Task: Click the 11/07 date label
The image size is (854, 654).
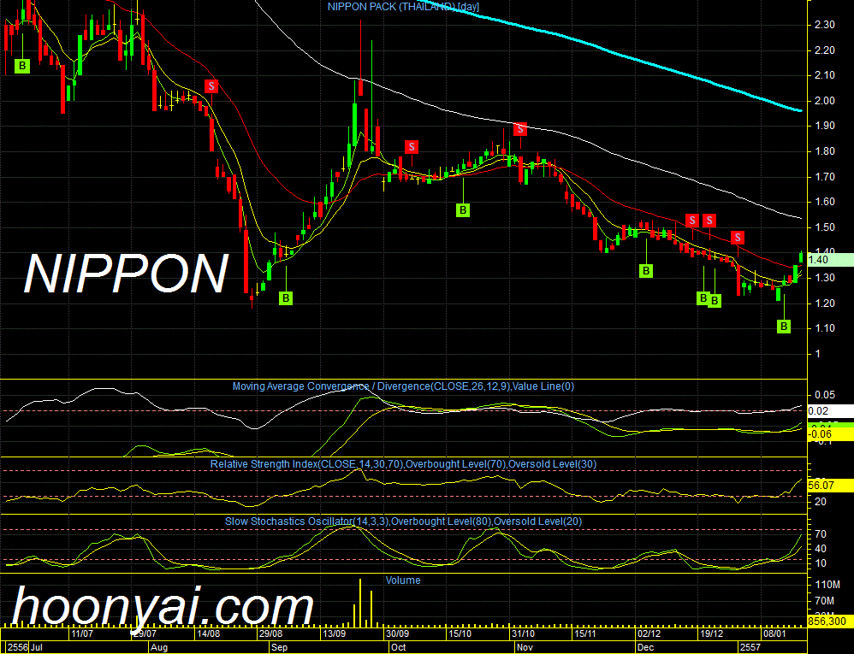Action: tap(82, 633)
